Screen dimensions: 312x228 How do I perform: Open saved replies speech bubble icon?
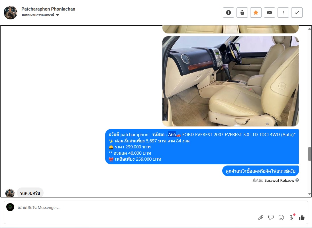(271, 217)
